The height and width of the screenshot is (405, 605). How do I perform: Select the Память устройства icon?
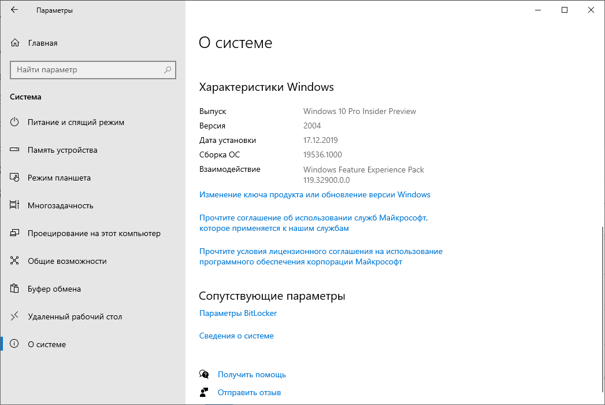16,150
